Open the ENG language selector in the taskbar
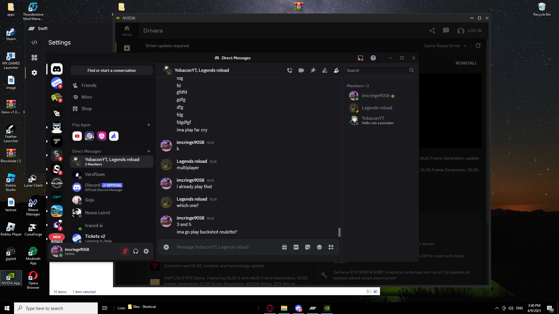The image size is (559, 314). point(520,308)
